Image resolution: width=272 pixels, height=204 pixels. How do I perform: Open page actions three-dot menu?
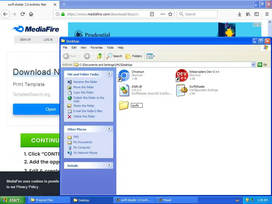point(163,14)
